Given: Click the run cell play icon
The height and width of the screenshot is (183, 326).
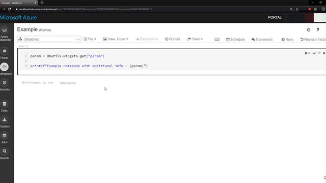Looking at the screenshot, I should [306, 53].
